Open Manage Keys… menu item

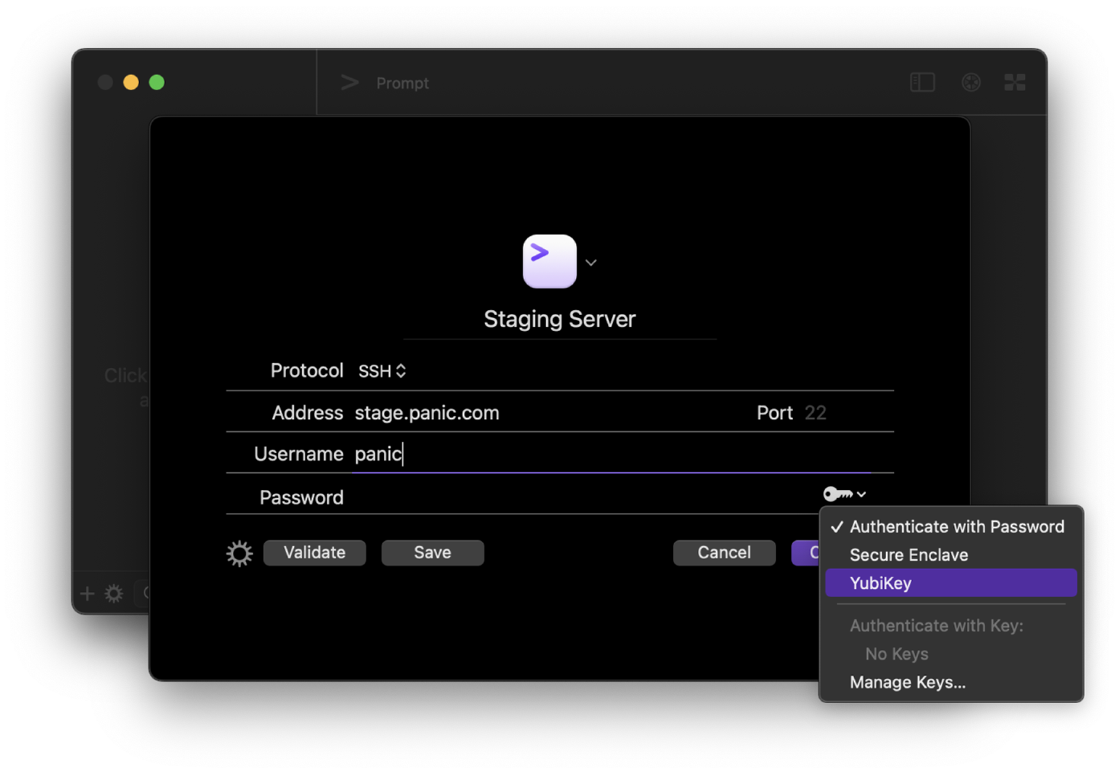[951, 682]
